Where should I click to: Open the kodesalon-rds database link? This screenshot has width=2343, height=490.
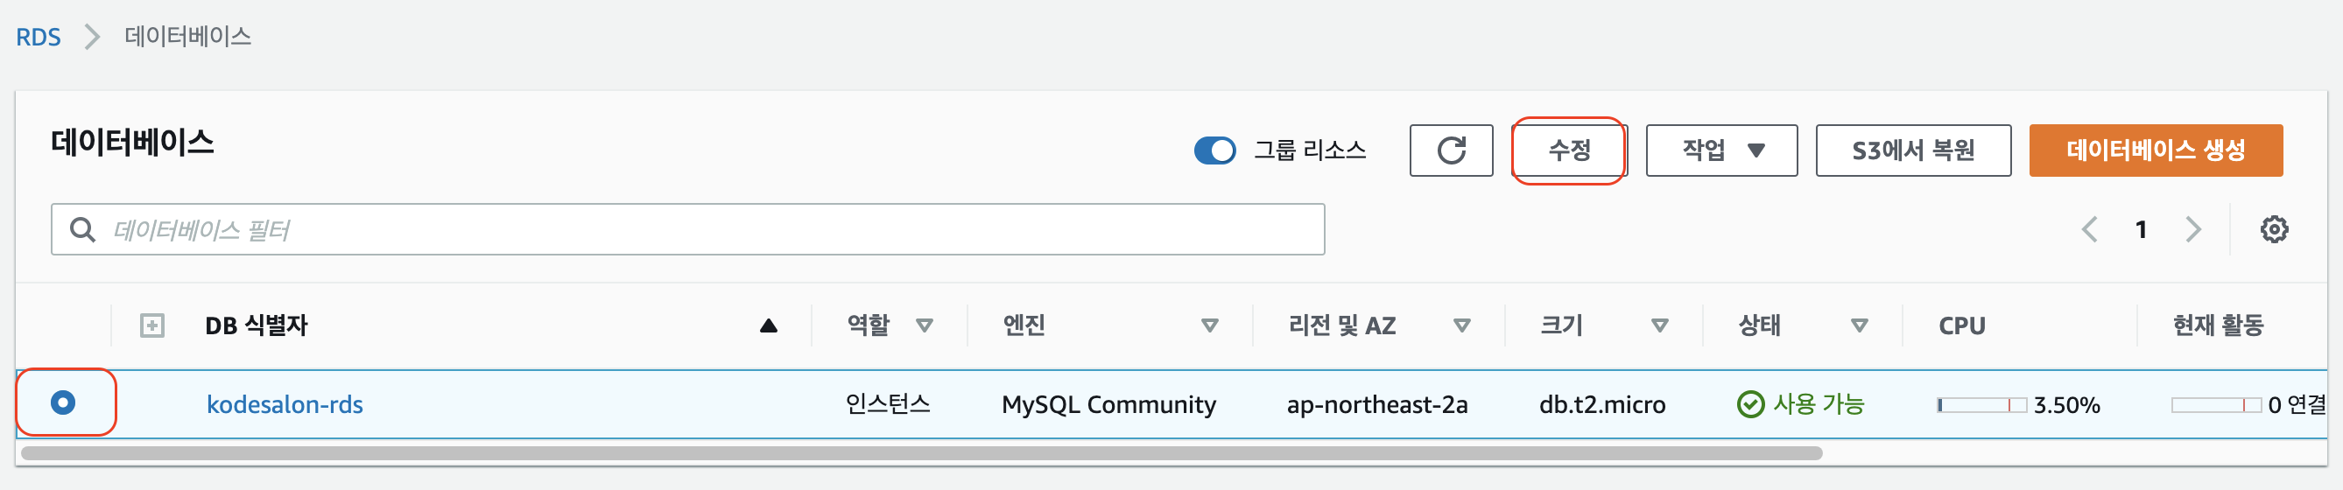285,404
